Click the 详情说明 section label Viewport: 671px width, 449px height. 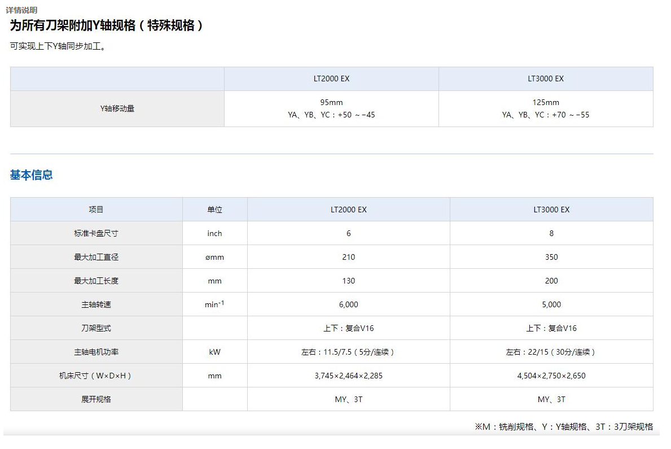pyautogui.click(x=21, y=10)
